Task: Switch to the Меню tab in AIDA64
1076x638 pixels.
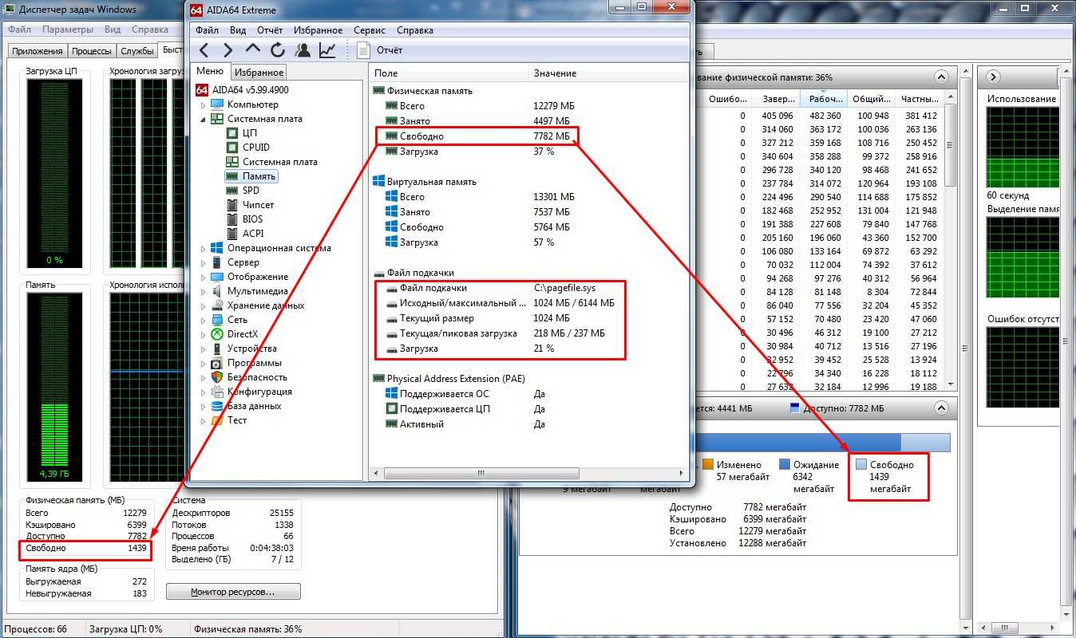Action: 210,71
